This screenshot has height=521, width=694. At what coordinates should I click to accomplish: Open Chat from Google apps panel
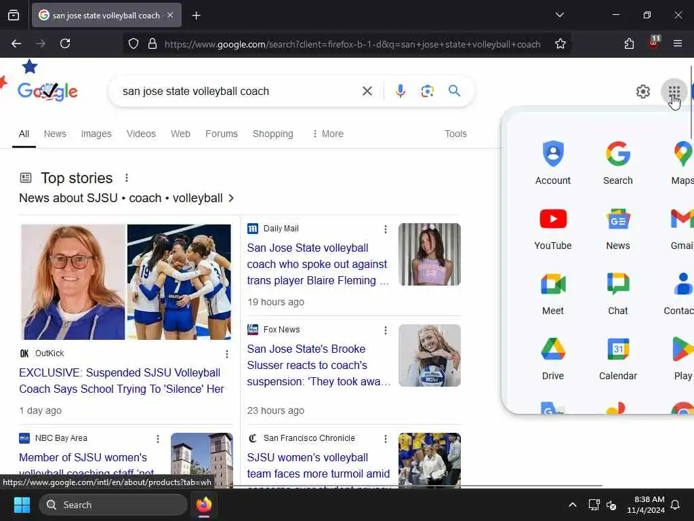click(618, 294)
